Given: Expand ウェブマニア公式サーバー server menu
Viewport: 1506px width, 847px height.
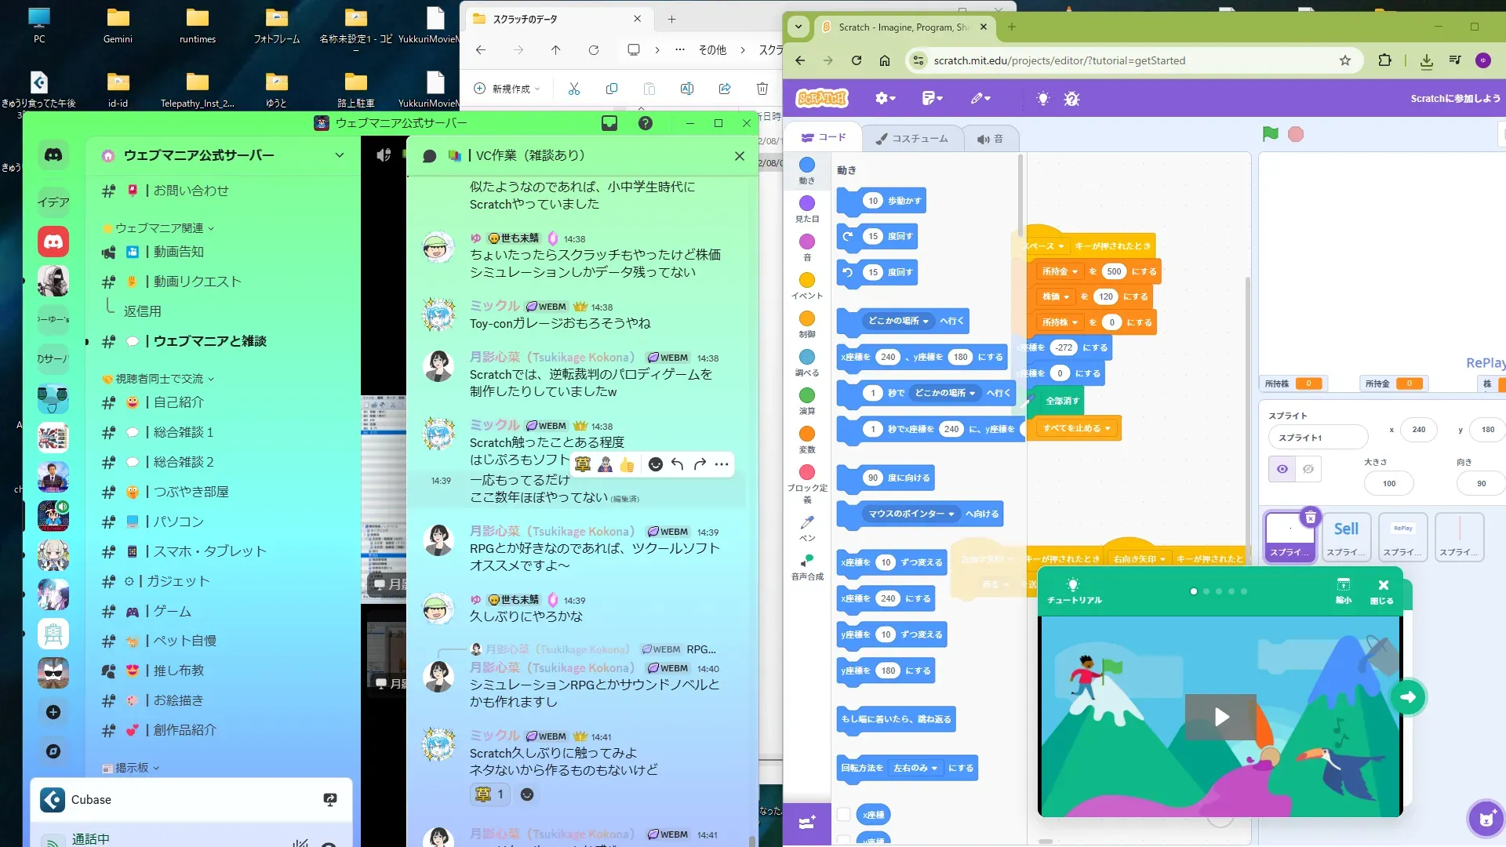Looking at the screenshot, I should click(339, 155).
